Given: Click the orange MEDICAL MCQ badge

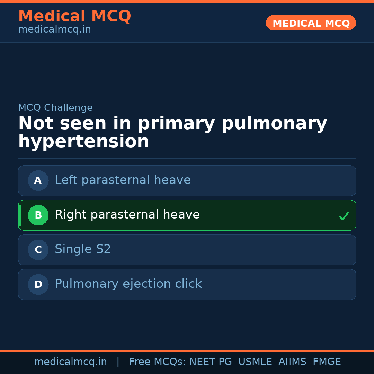Looking at the screenshot, I should pos(311,23).
